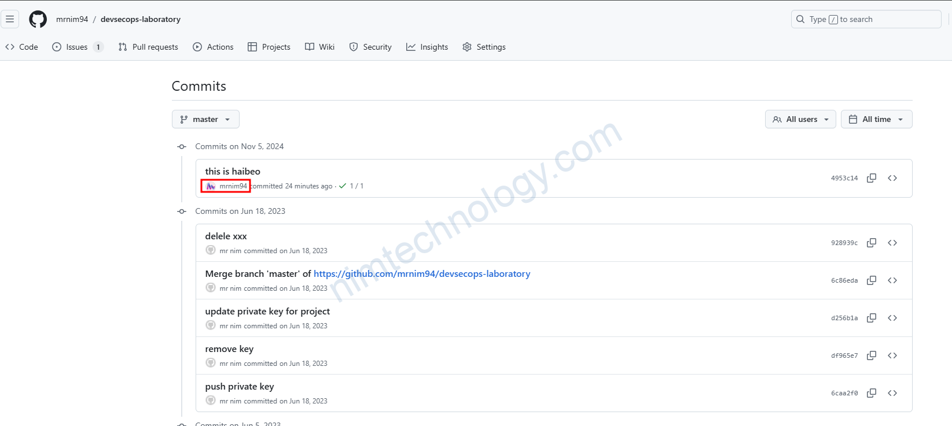Click the mrnim94 commit author avatar
The image size is (952, 426).
(x=211, y=186)
